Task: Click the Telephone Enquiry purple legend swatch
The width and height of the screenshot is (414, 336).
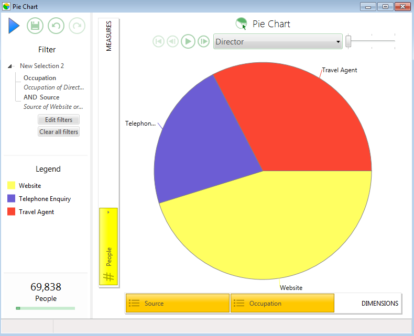Action: [x=12, y=198]
